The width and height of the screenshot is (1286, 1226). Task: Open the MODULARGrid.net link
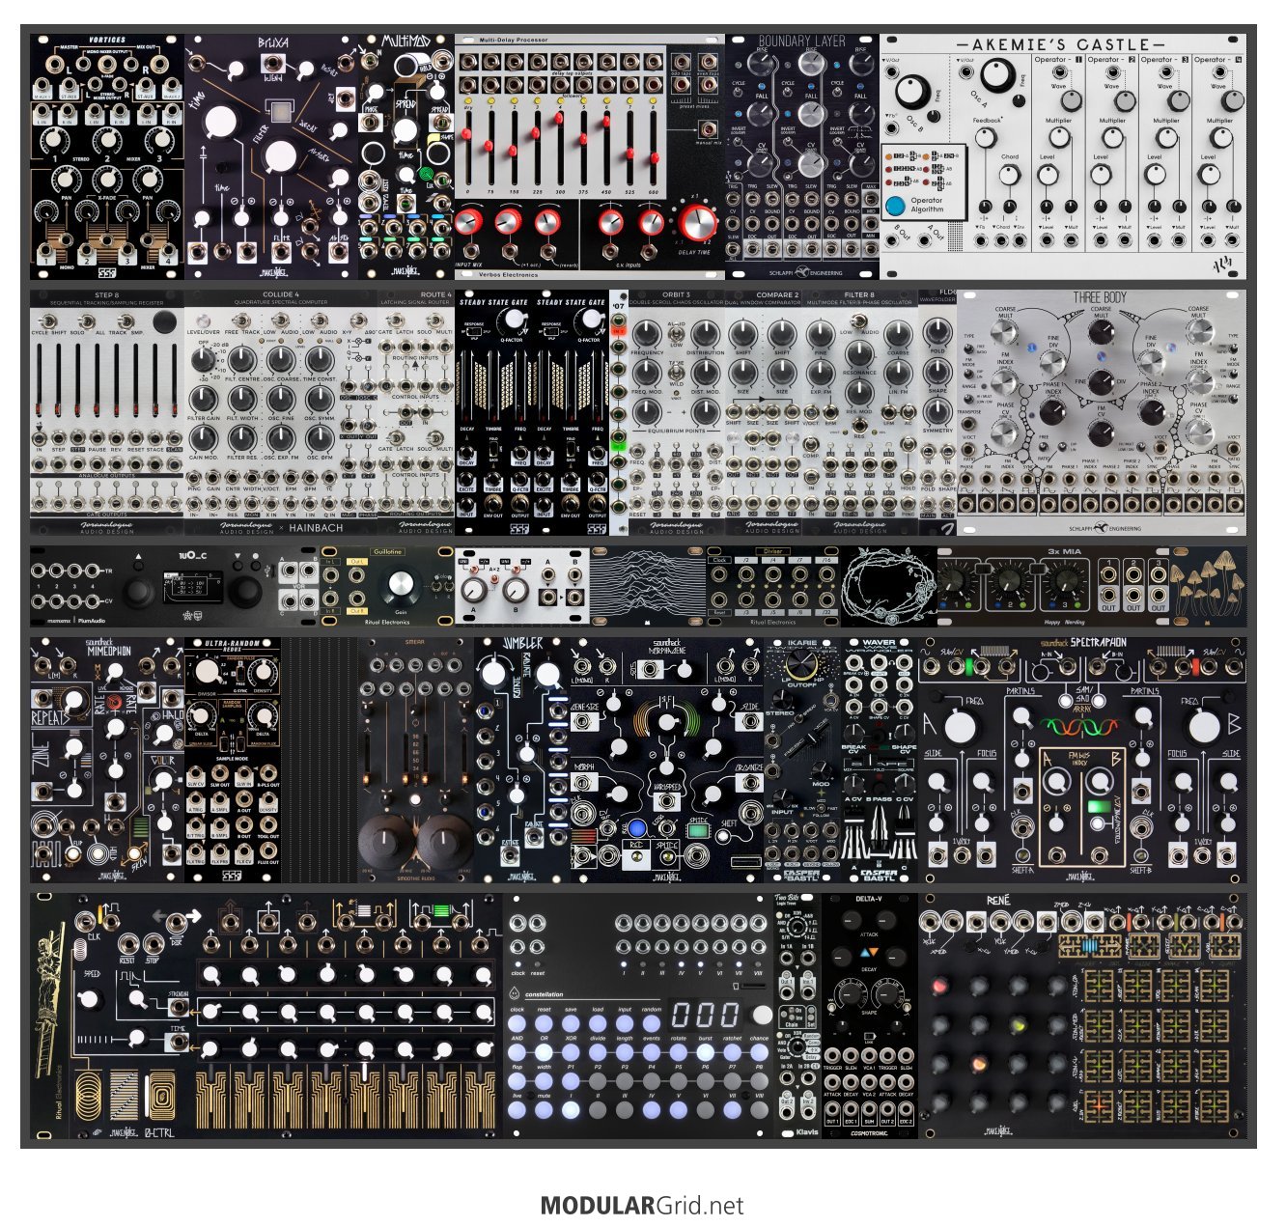[642, 1206]
